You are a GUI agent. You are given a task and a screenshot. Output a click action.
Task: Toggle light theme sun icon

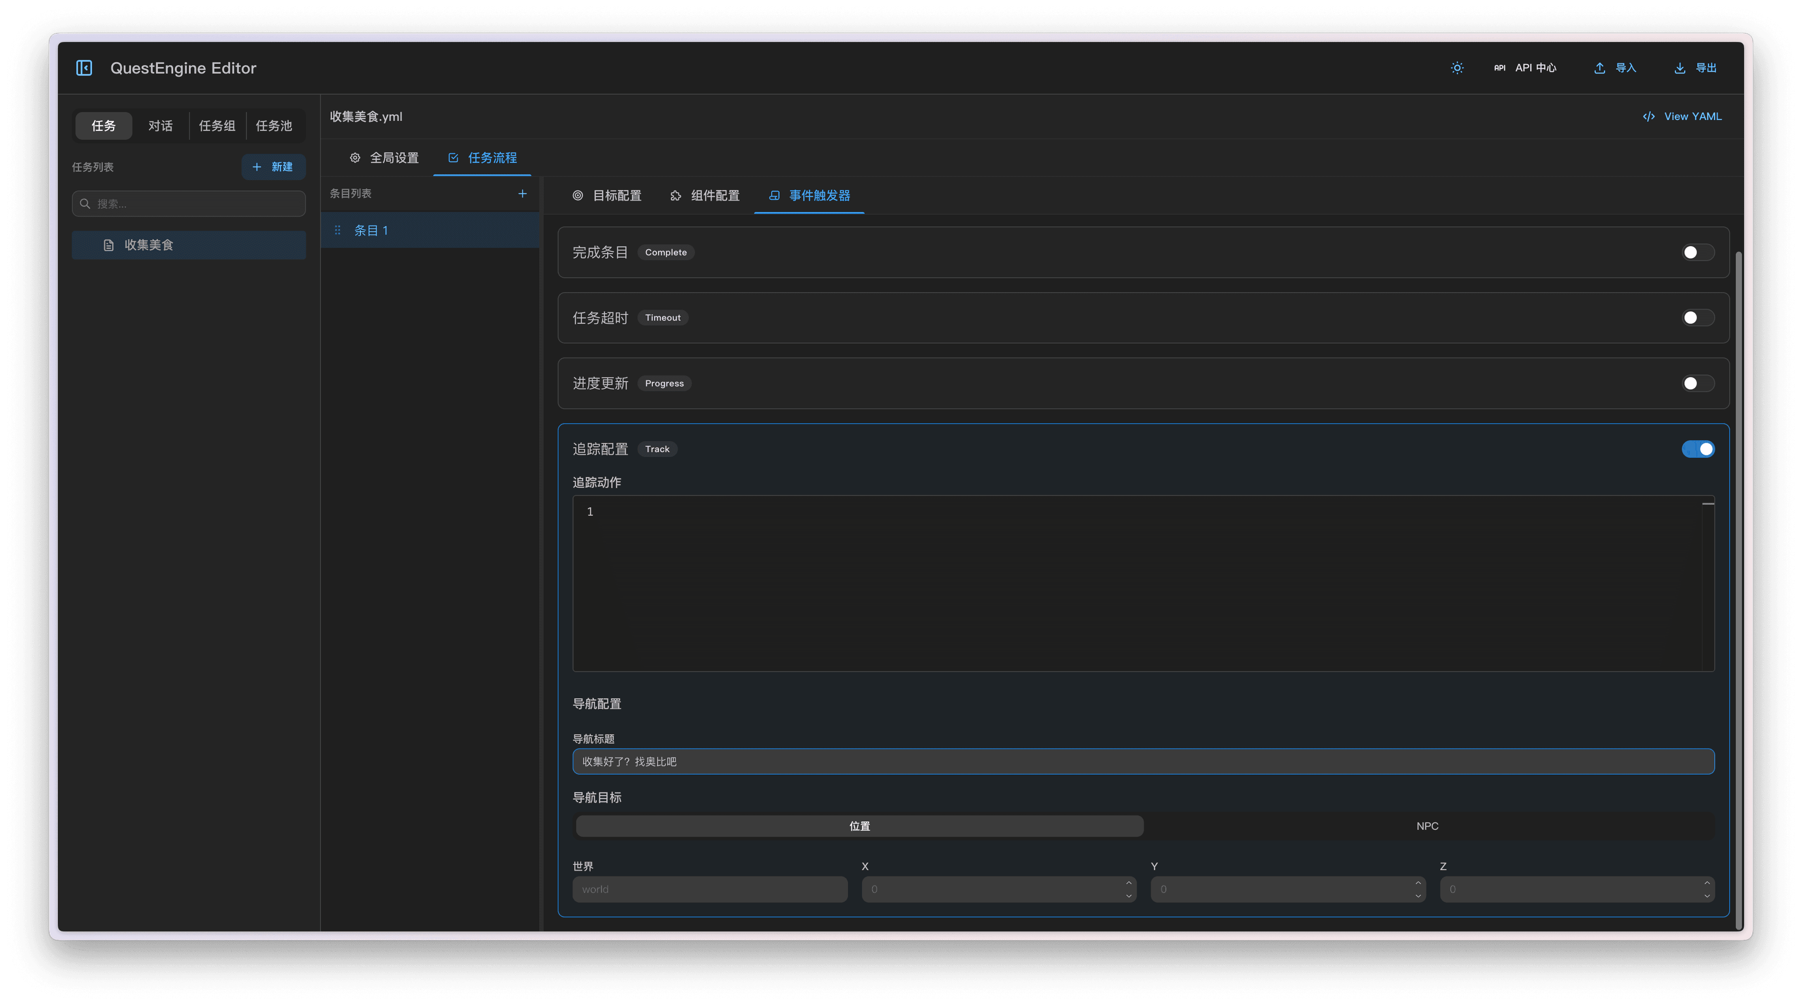tap(1457, 68)
